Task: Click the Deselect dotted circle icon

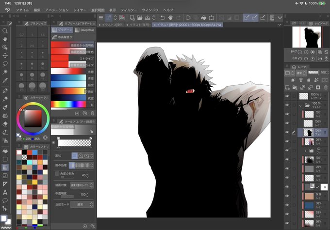Action: point(188,18)
